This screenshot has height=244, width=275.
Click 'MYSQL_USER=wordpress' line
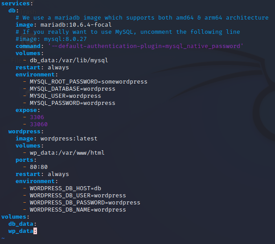coord(65,96)
